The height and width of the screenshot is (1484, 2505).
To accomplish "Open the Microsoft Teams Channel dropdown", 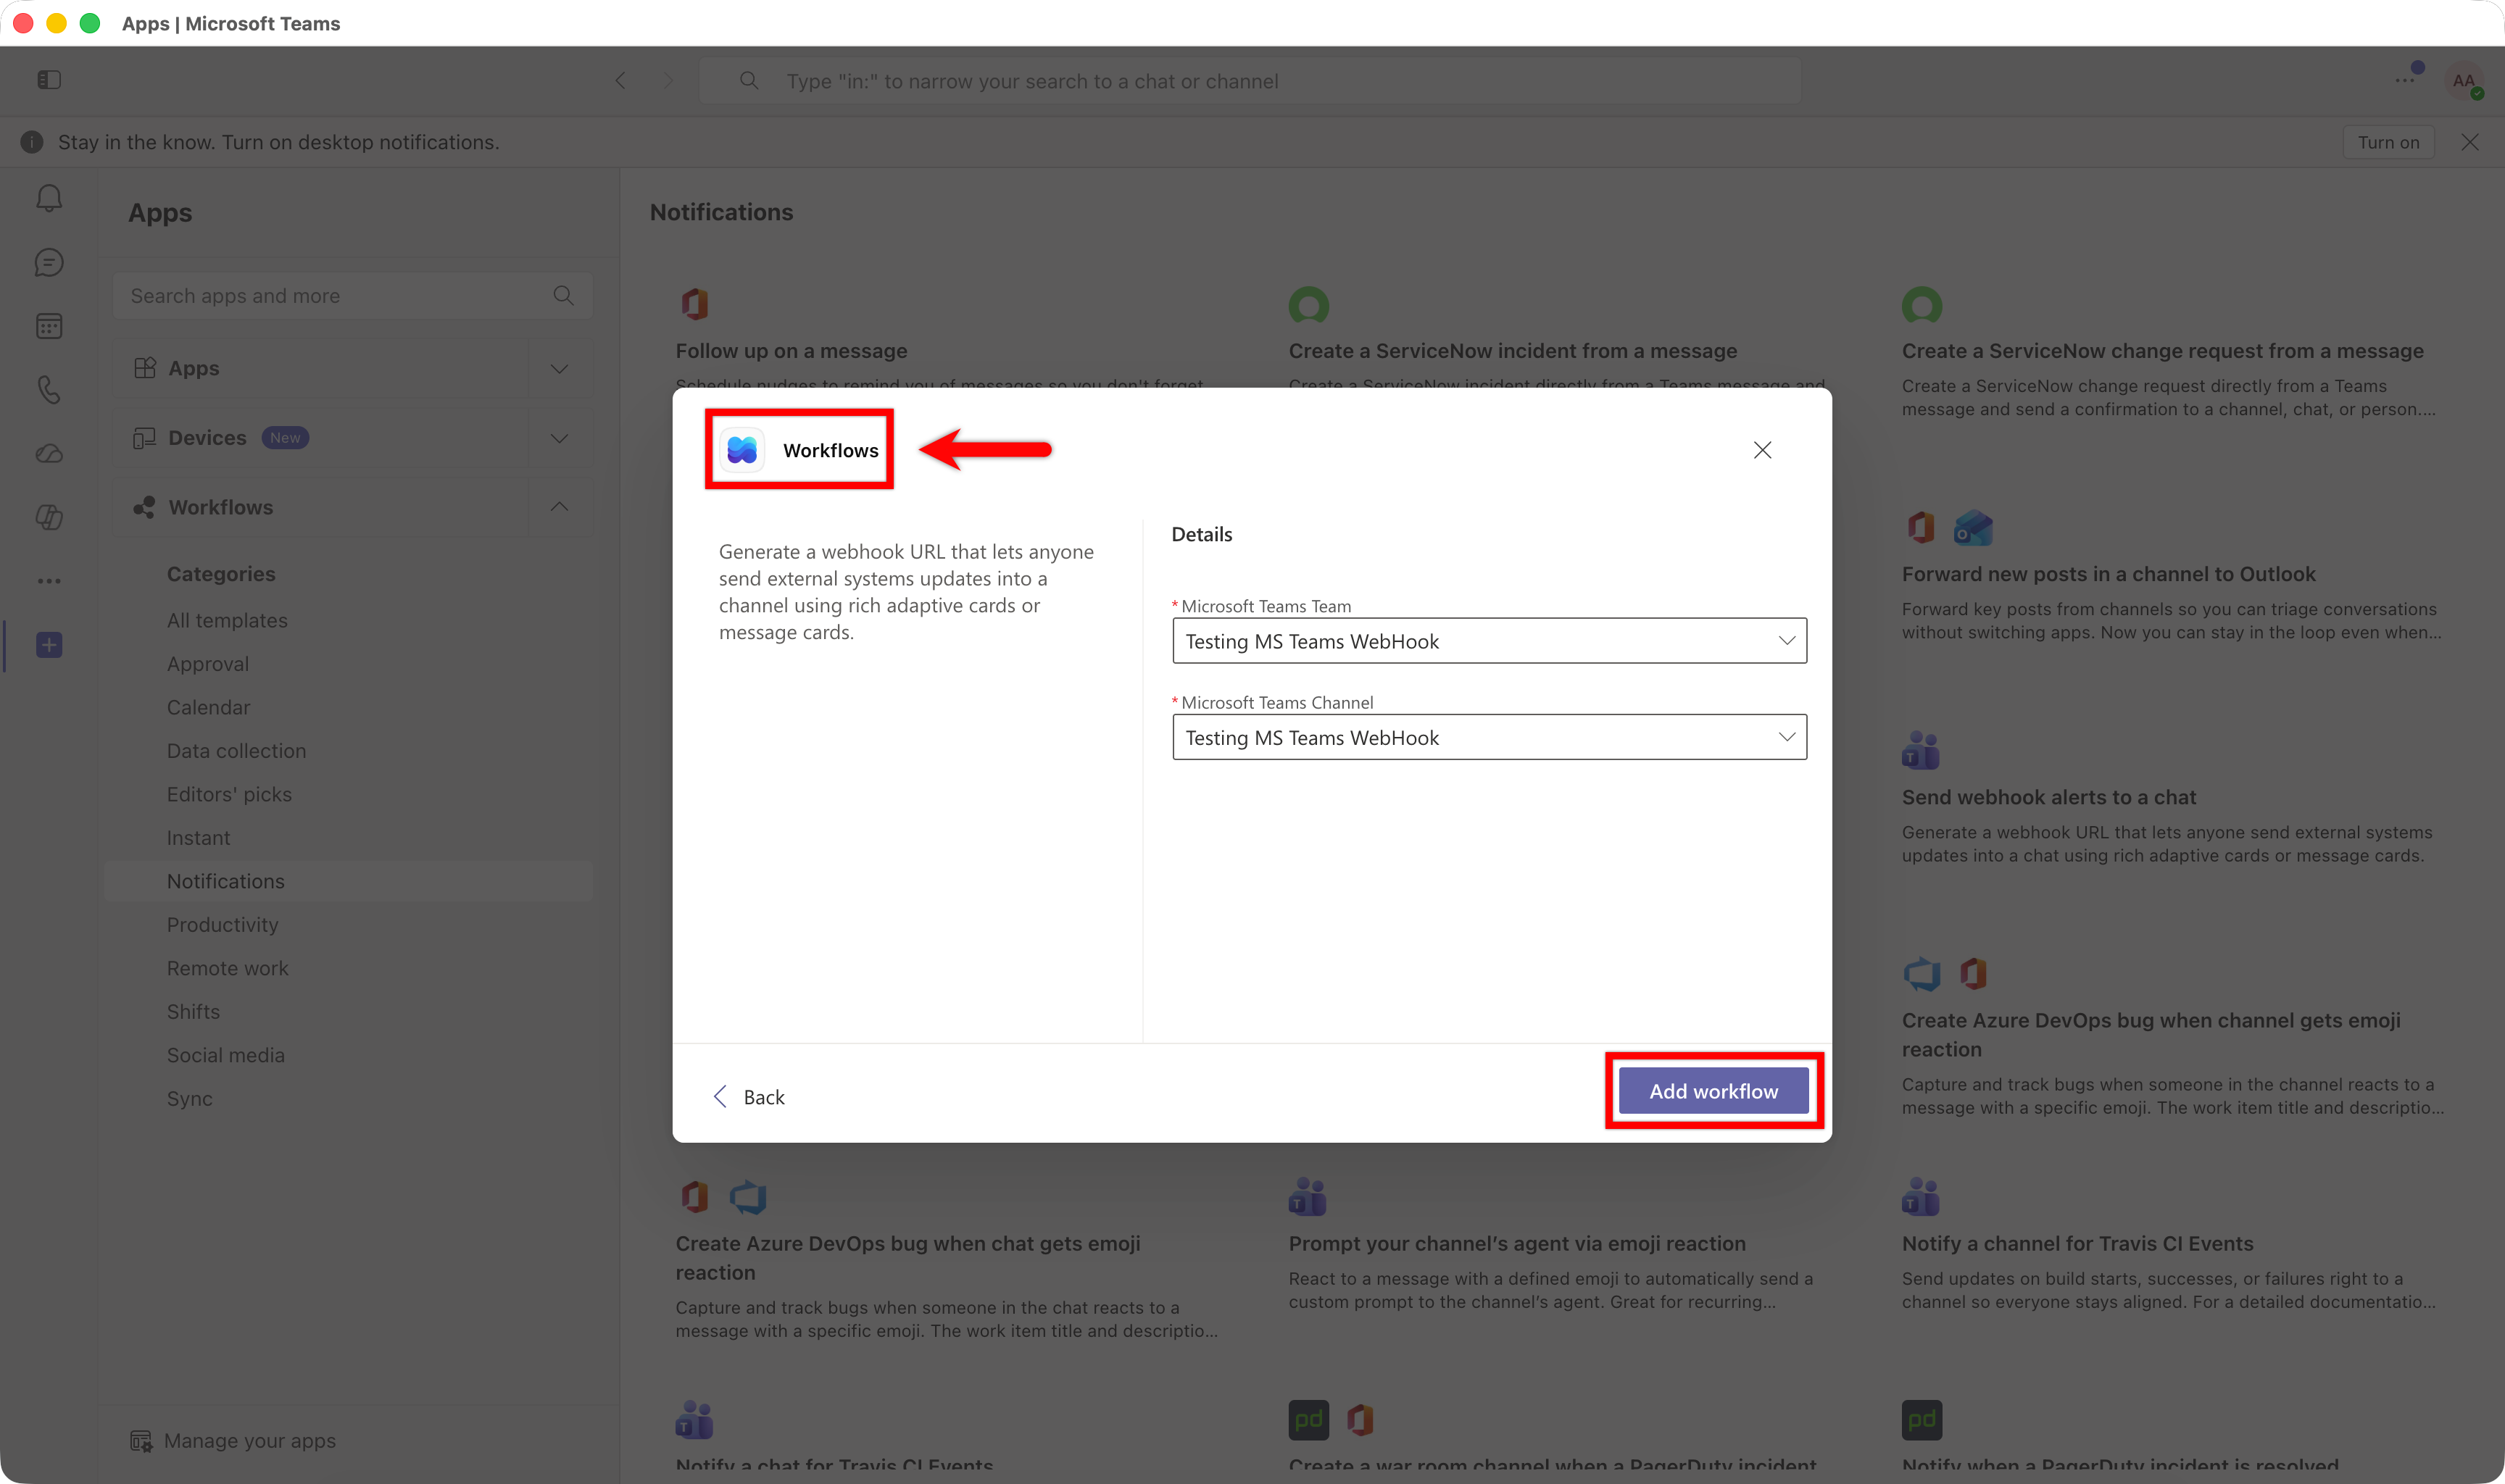I will [1489, 737].
